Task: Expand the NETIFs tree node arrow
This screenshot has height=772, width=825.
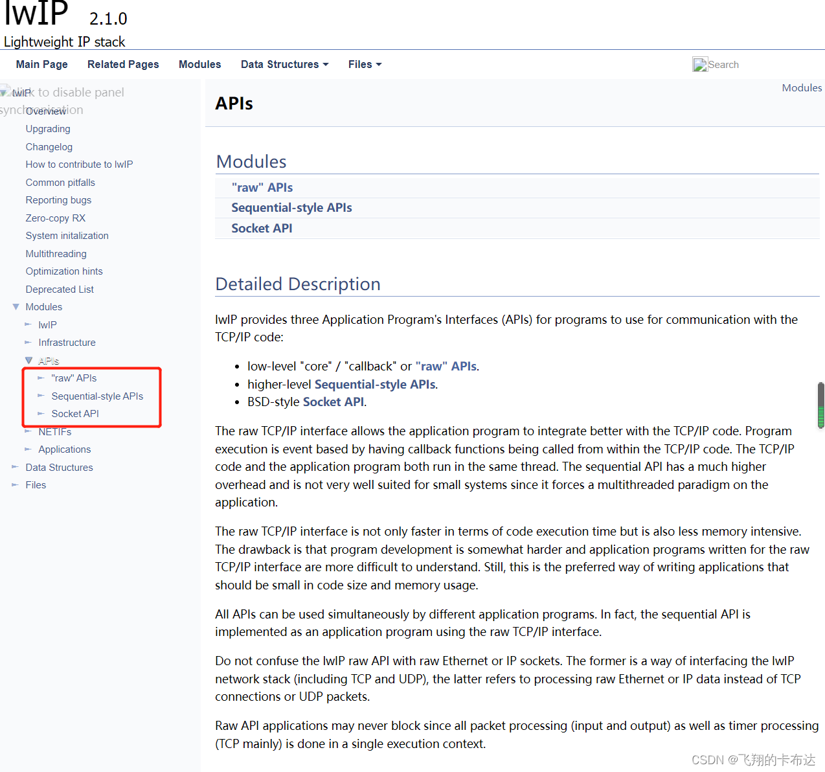Action: [28, 431]
